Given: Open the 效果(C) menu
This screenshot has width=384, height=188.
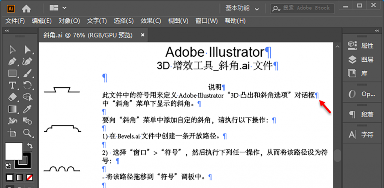Looking at the screenshot, I should pyautogui.click(x=151, y=21).
